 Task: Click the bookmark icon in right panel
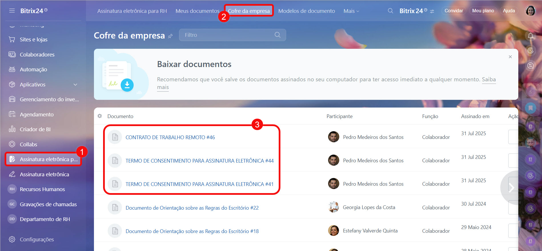[x=531, y=108]
